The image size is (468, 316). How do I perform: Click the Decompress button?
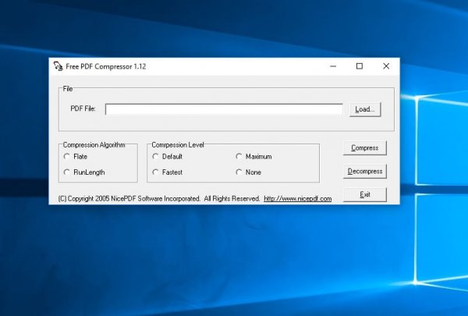tap(365, 171)
